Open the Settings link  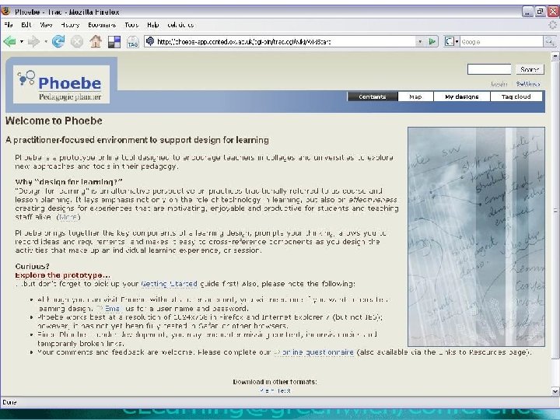(x=528, y=83)
